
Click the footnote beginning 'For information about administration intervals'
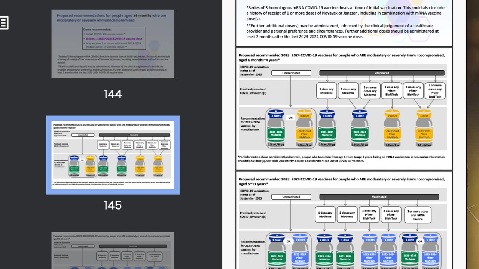click(341, 159)
